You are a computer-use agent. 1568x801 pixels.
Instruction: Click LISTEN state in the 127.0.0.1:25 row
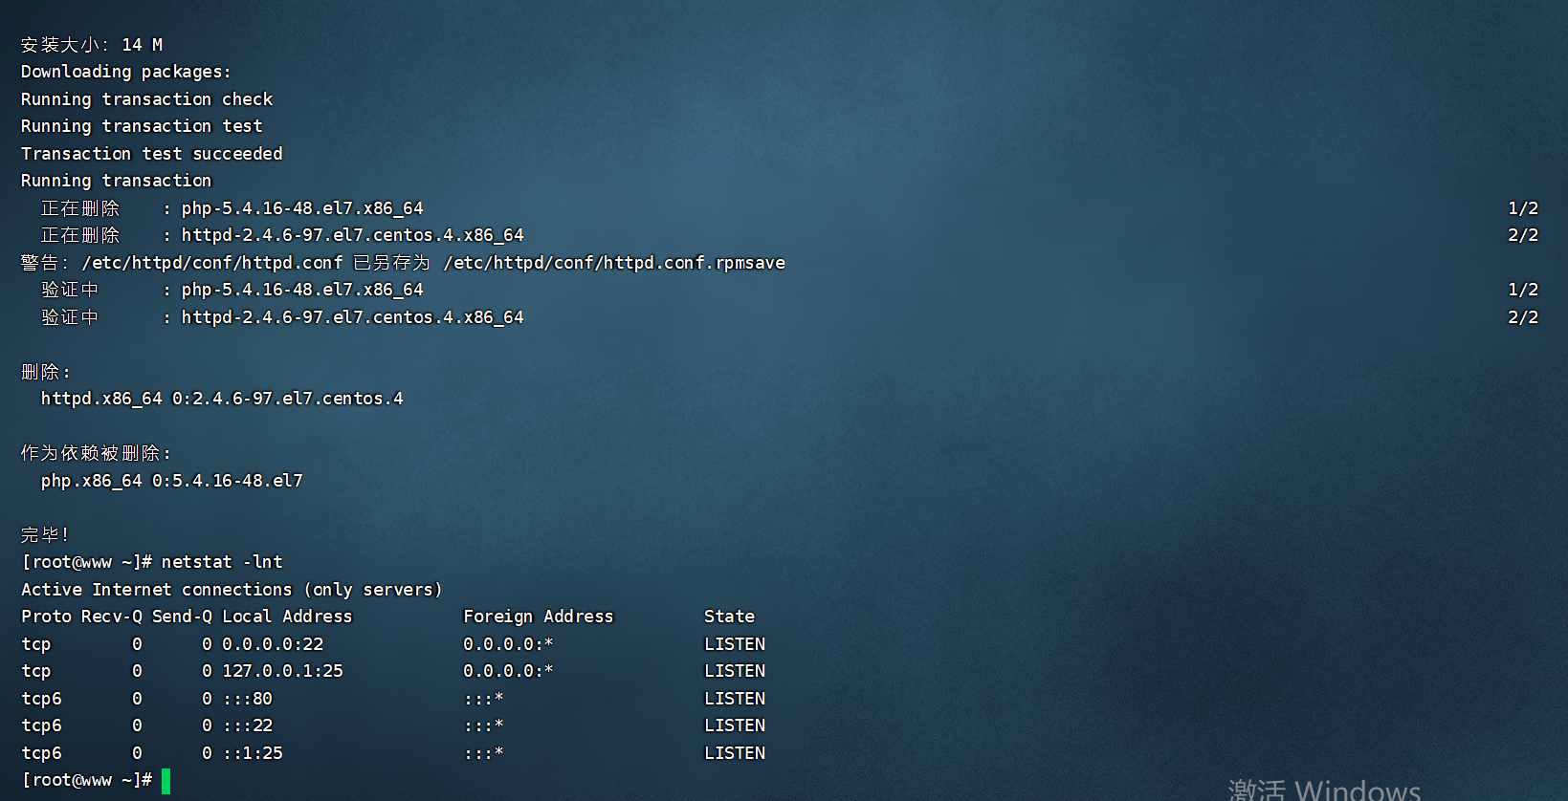tap(735, 671)
